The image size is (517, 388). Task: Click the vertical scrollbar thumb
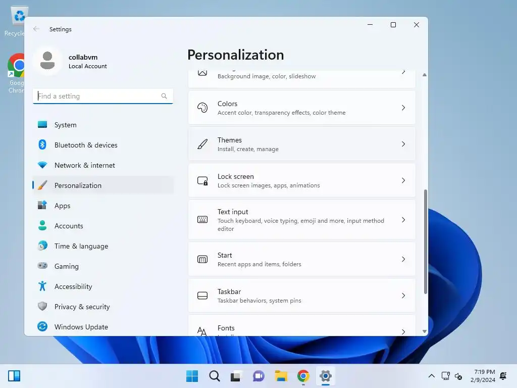pyautogui.click(x=425, y=241)
